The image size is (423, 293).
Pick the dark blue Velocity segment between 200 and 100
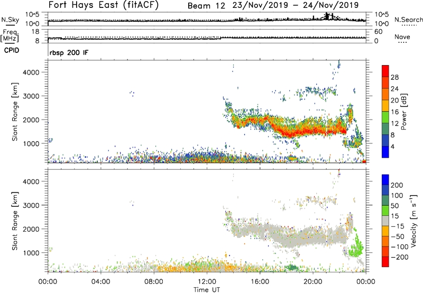(385, 190)
